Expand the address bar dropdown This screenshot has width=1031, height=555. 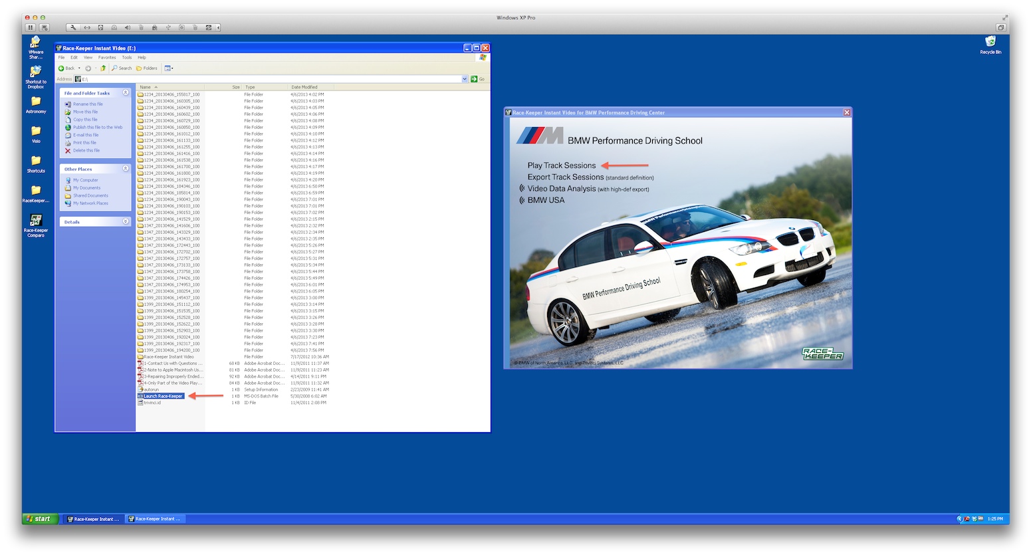pyautogui.click(x=465, y=79)
